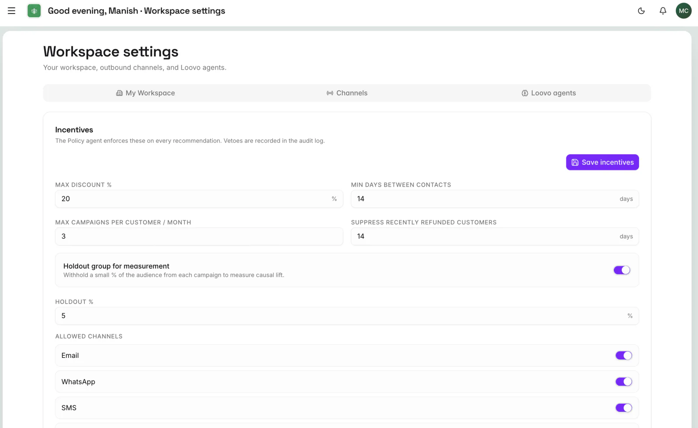Edit Max campaigns per customer field

[x=199, y=236]
